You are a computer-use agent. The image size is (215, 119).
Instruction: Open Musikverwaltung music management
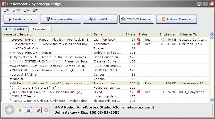point(61,19)
